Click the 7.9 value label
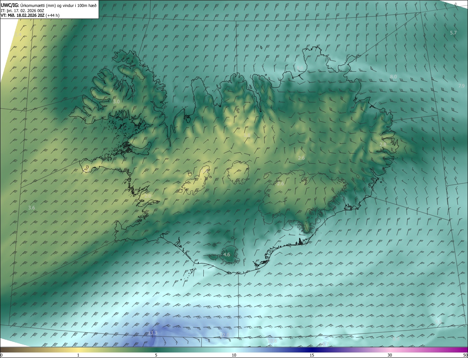Image resolution: width=468 pixels, height=358 pixels. 461,86
